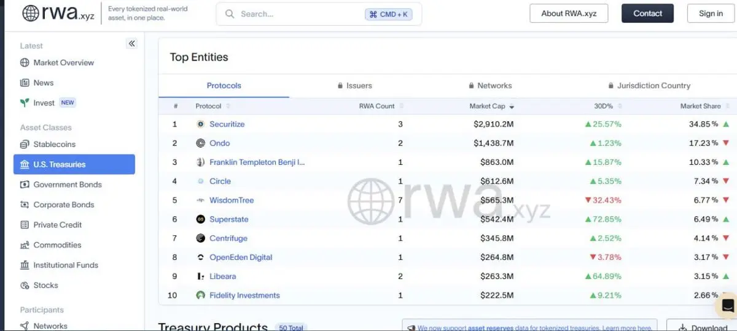Click the Stablecoins coins icon

pyautogui.click(x=25, y=145)
